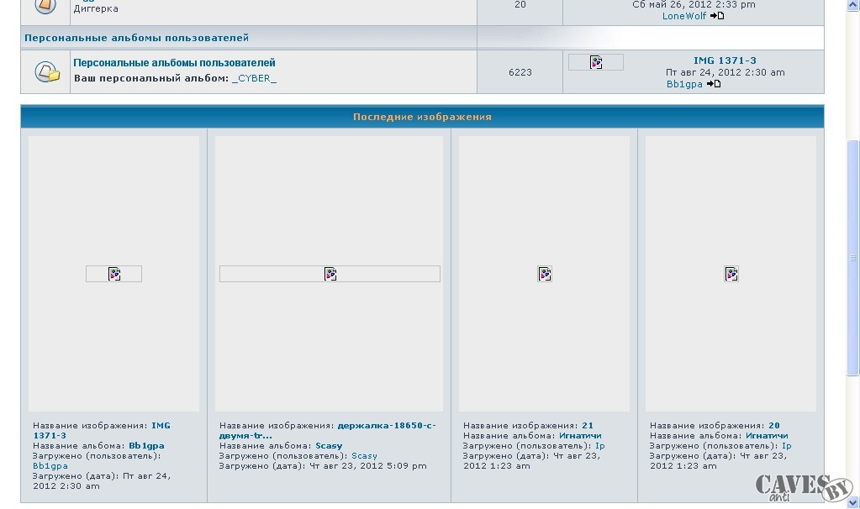Open IMG 1371-3 link in last-image column
860x509 pixels.
pyautogui.click(x=725, y=60)
